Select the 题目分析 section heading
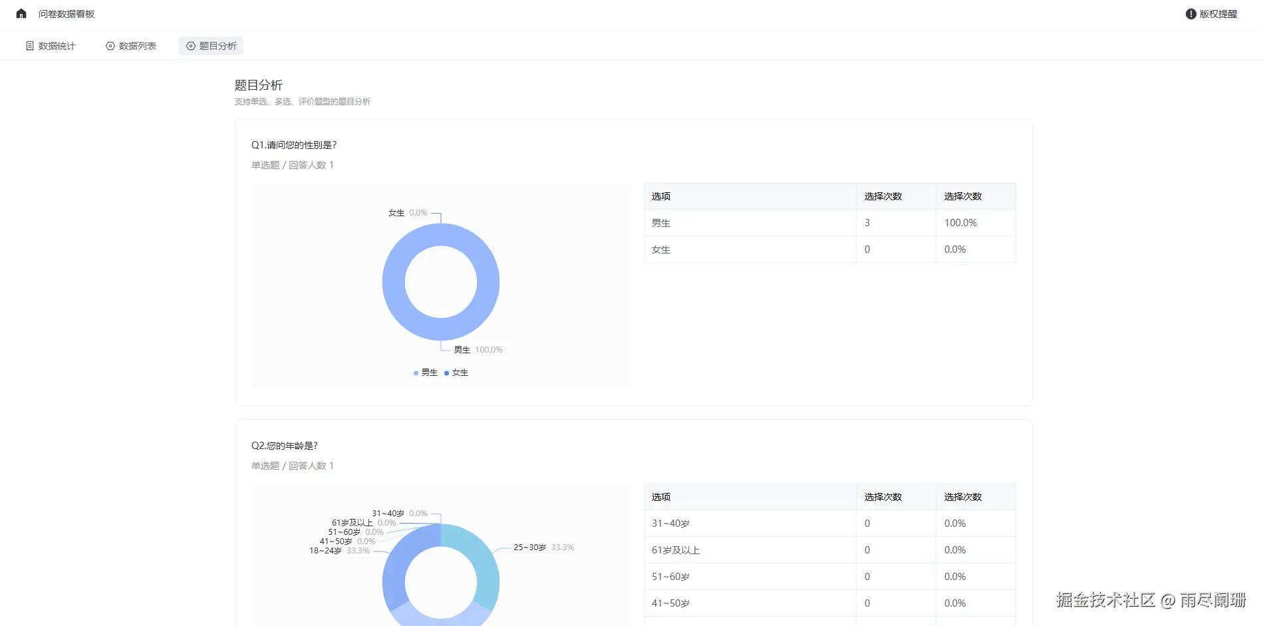The width and height of the screenshot is (1263, 626). click(259, 85)
